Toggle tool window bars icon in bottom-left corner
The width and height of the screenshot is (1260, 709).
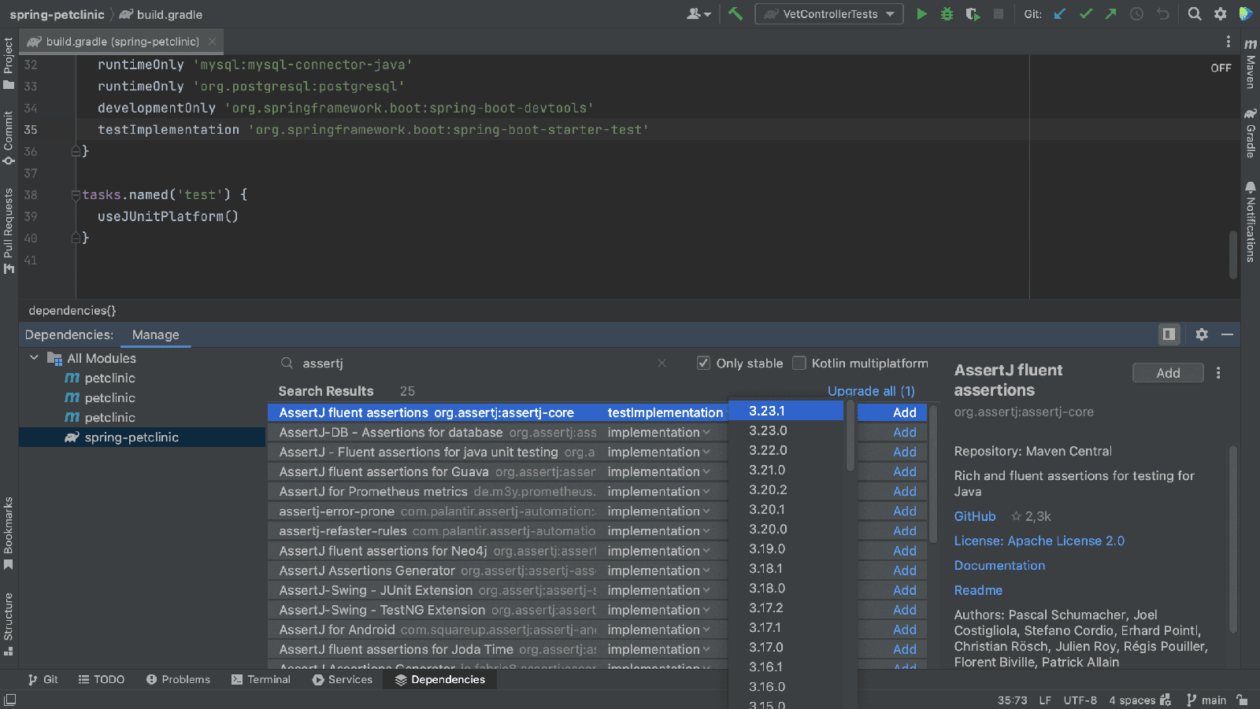click(x=9, y=700)
